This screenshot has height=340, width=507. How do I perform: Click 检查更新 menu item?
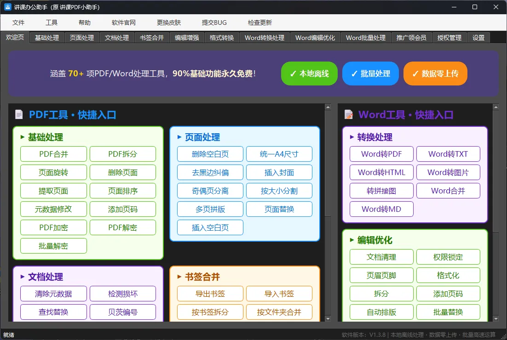click(259, 23)
